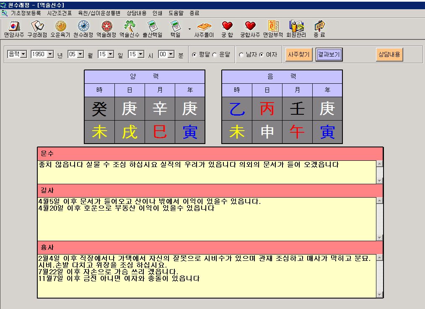
Task: Click down arrow of 운수 scrollbar
Action: (x=379, y=180)
